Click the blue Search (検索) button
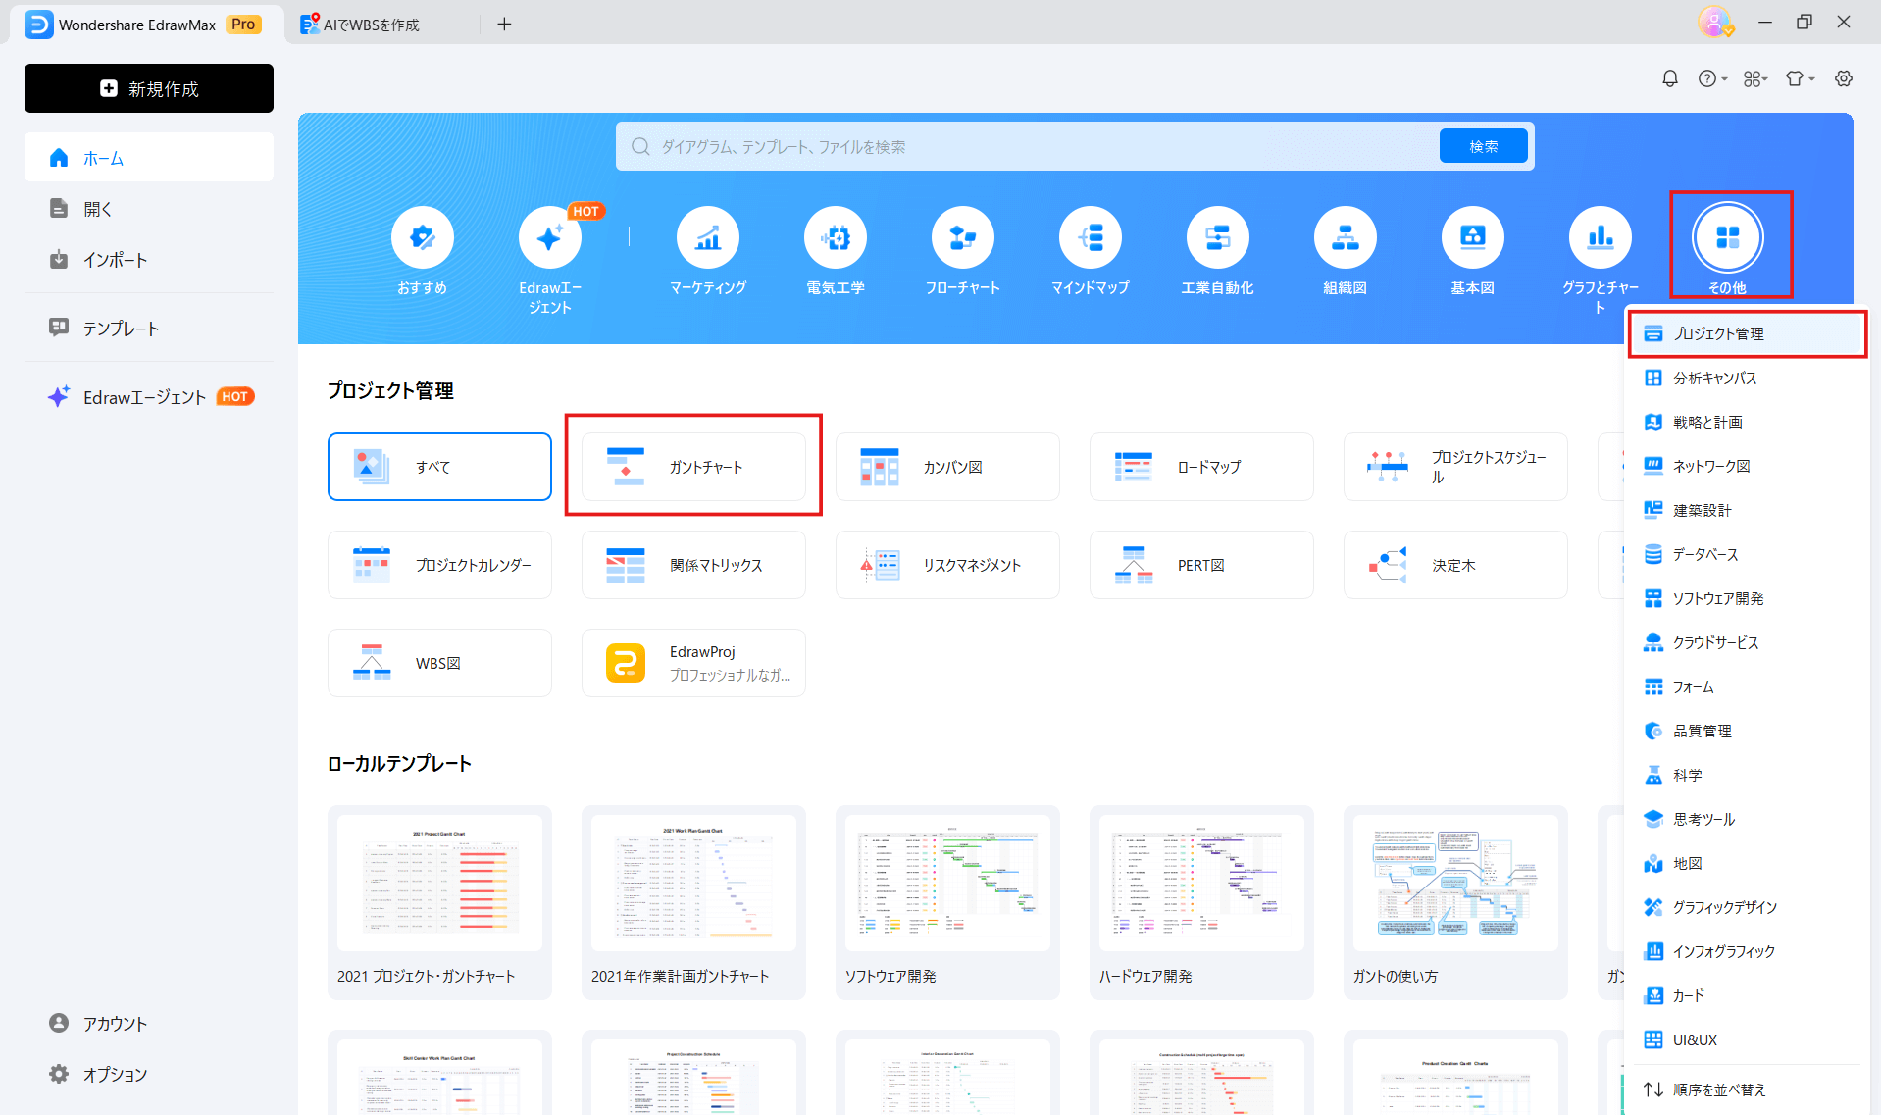 (x=1483, y=146)
